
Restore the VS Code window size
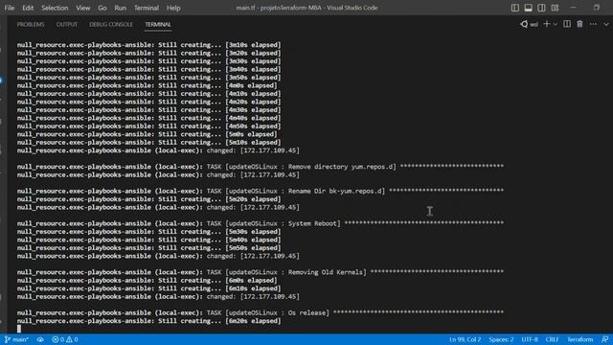point(597,8)
